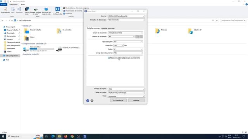Select Imagens in sidebar

pyautogui.click(x=10, y=39)
